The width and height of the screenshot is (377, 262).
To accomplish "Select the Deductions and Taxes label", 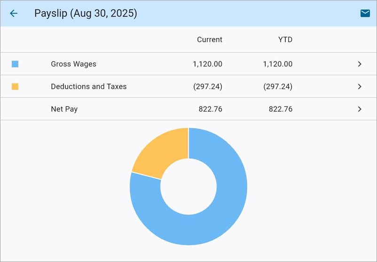I will click(x=88, y=86).
